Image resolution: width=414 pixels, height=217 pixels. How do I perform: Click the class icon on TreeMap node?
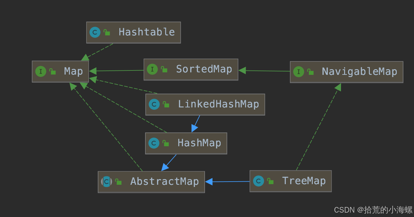[x=259, y=181]
